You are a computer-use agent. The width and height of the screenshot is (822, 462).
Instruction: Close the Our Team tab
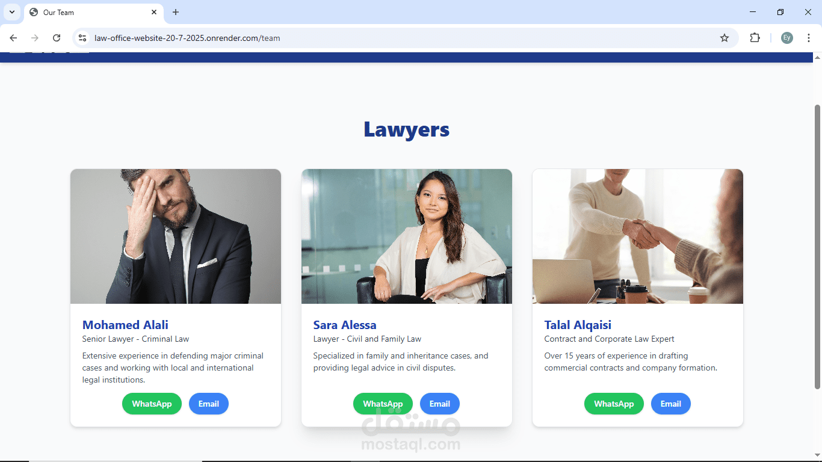coord(154,12)
